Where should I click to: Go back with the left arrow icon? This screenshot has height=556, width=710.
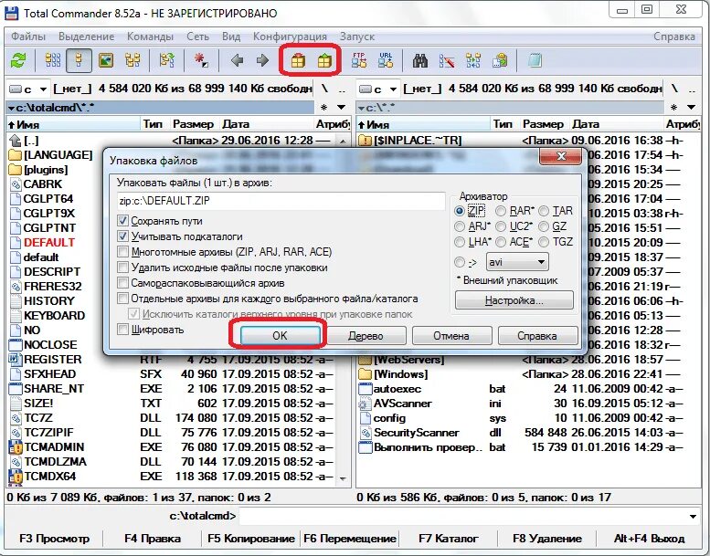tap(237, 60)
